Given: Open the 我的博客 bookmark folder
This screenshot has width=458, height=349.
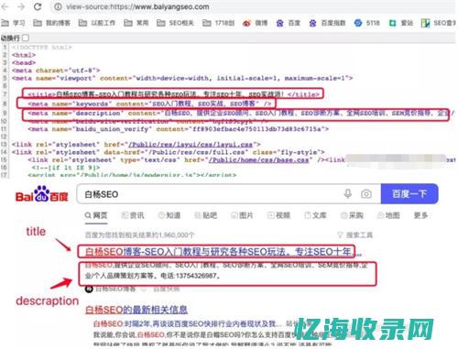Looking at the screenshot, I should [51, 23].
